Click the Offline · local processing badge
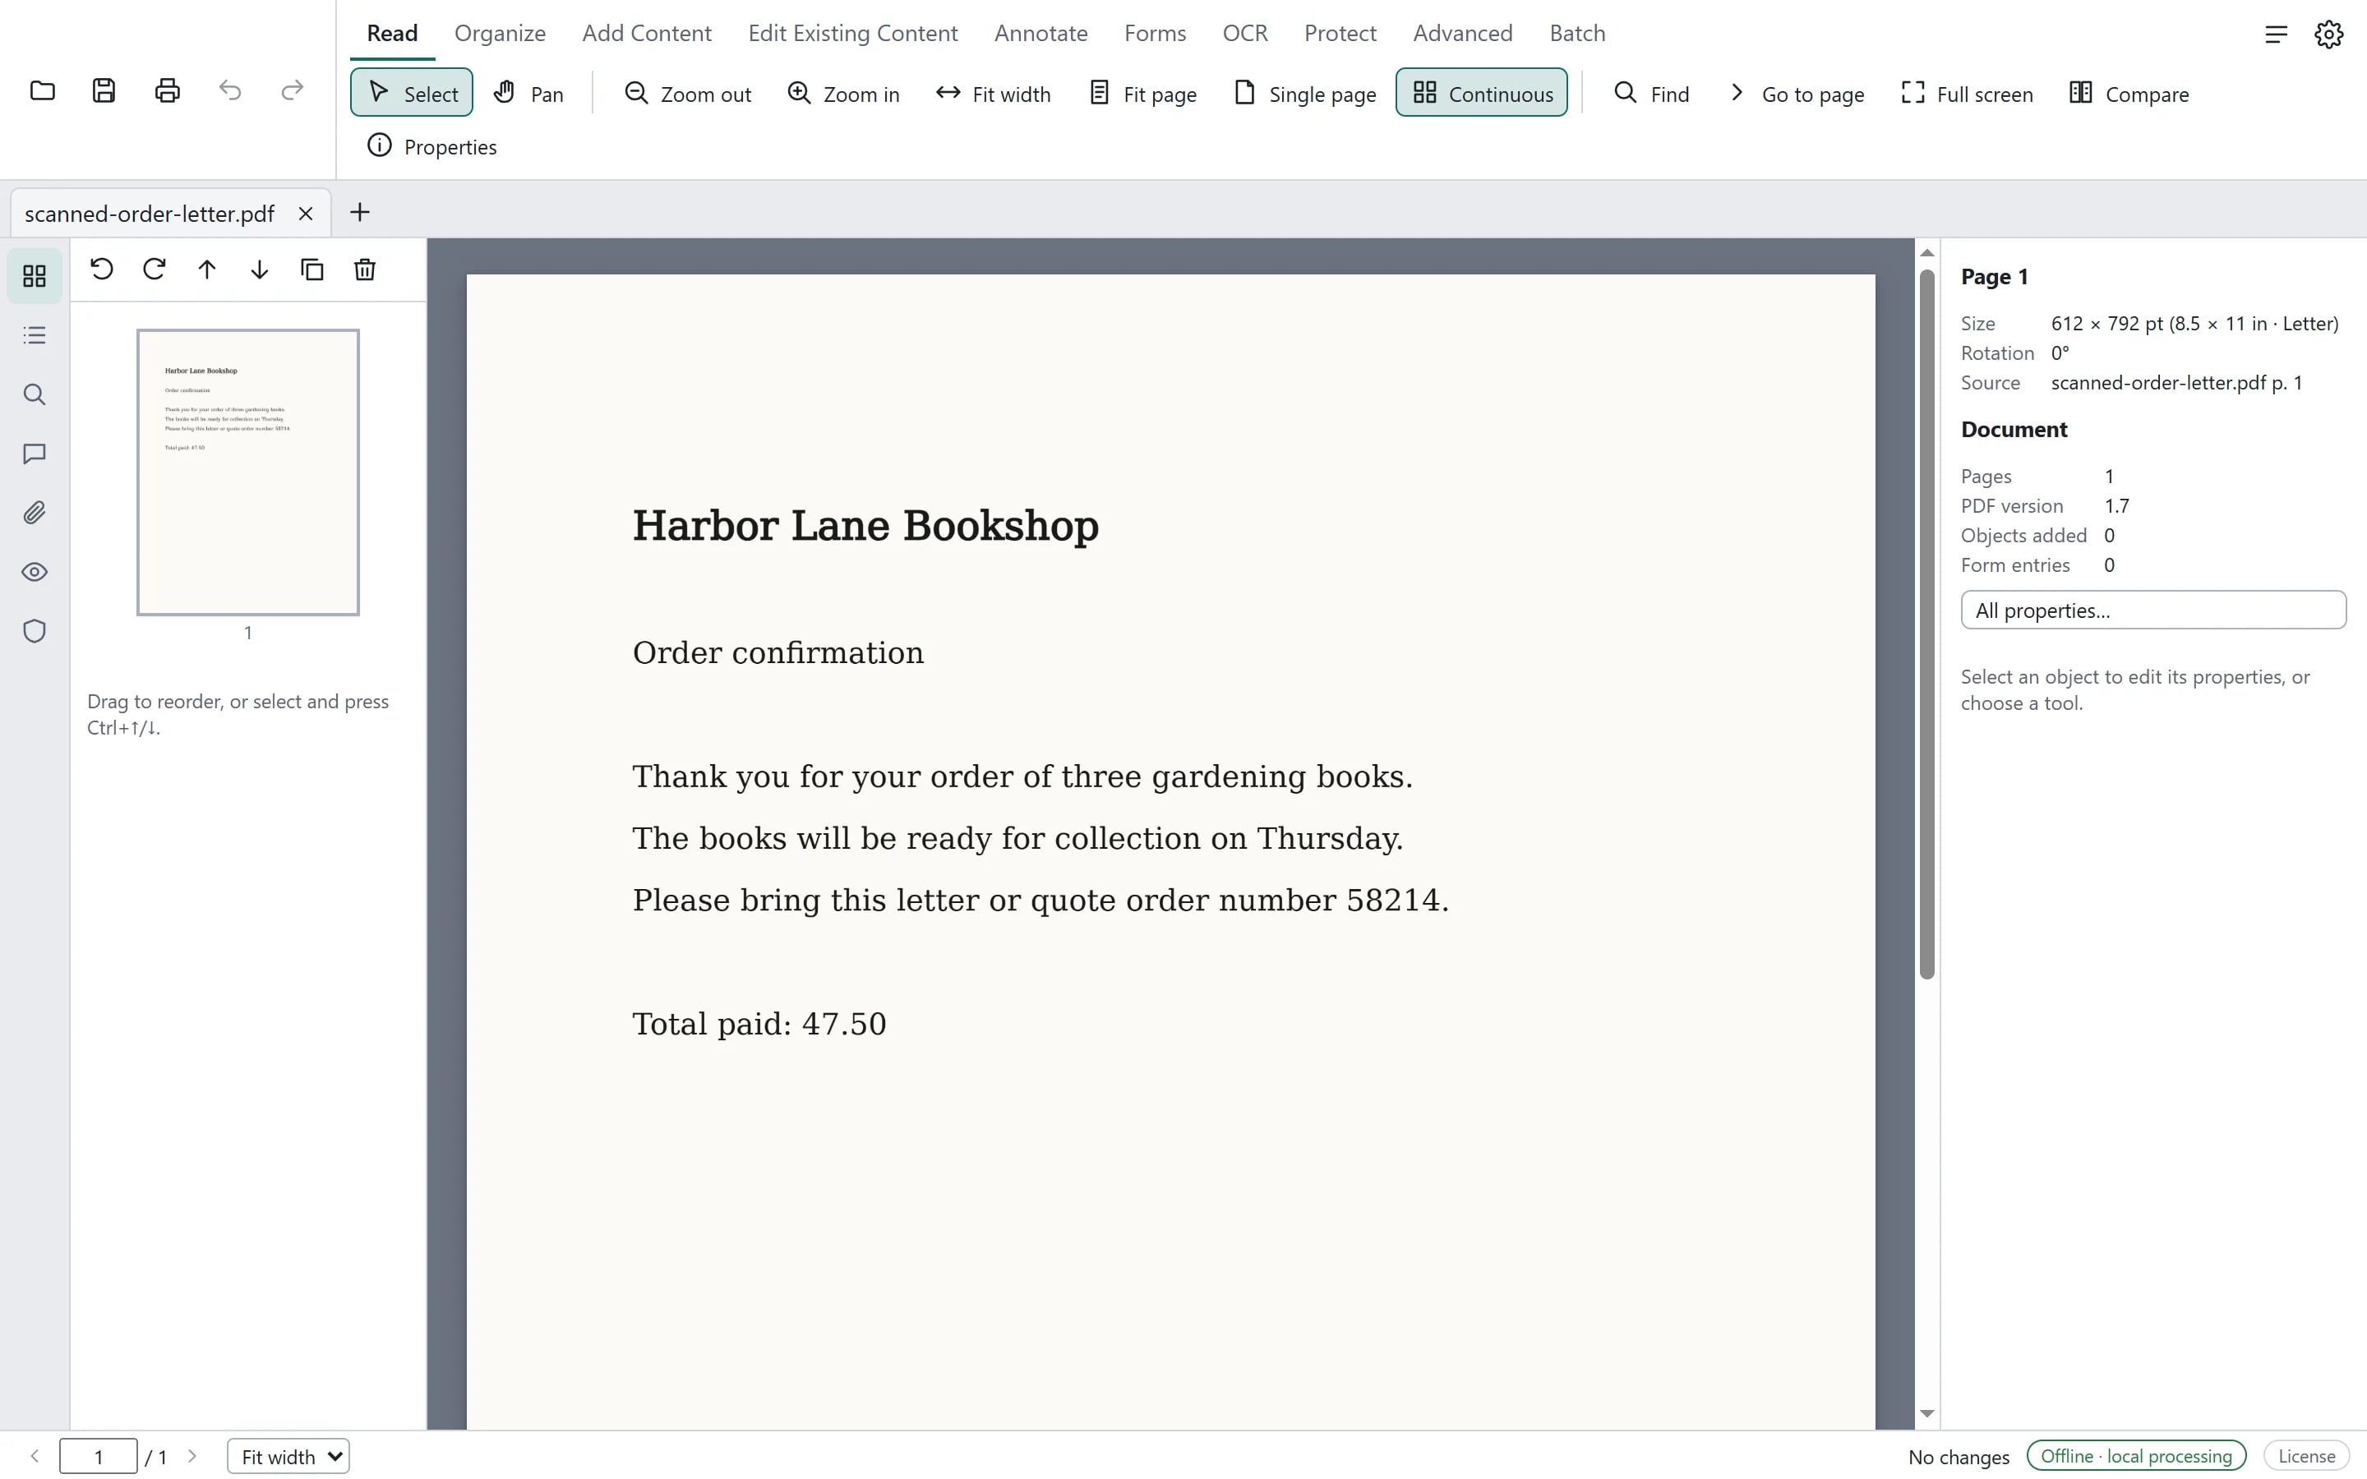Viewport: 2367px width, 1479px height. [x=2136, y=1455]
